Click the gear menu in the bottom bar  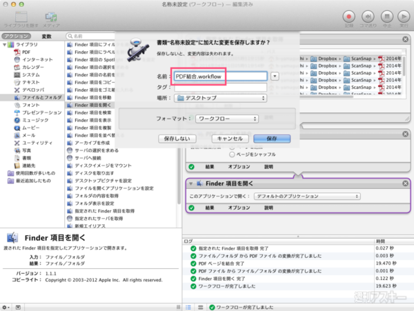(6, 308)
